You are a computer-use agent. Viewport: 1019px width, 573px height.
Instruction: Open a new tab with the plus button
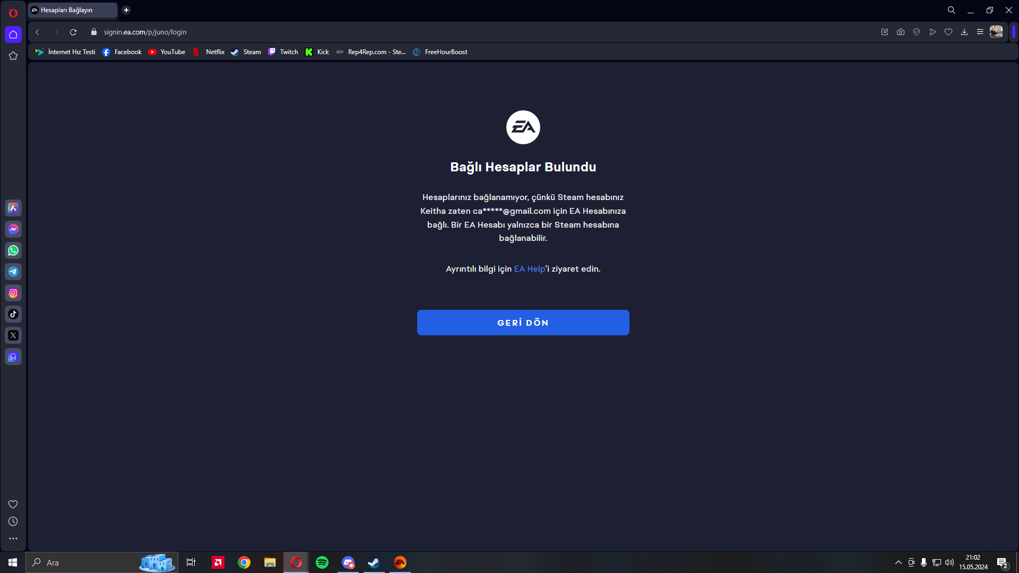(x=126, y=10)
